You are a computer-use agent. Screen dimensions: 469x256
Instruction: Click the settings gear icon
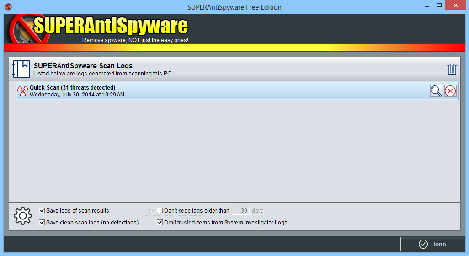(x=23, y=216)
